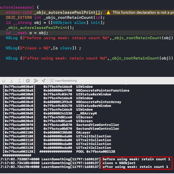Click console output 'after using weak: retain count 1'

tap(136, 167)
